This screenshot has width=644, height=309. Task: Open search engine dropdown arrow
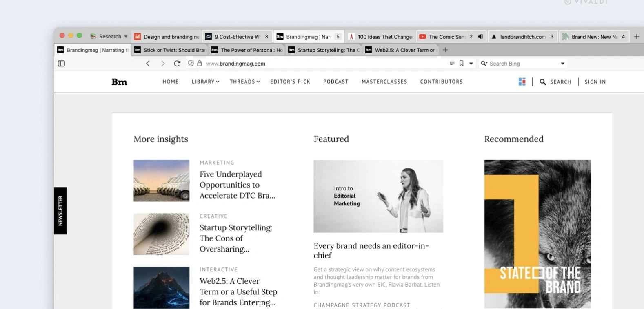562,64
